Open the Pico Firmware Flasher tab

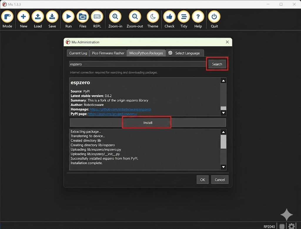[x=108, y=53]
